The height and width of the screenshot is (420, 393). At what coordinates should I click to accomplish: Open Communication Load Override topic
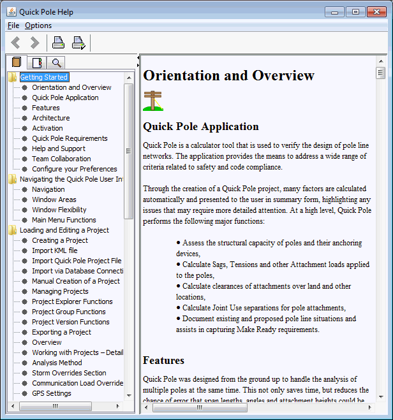click(x=77, y=383)
